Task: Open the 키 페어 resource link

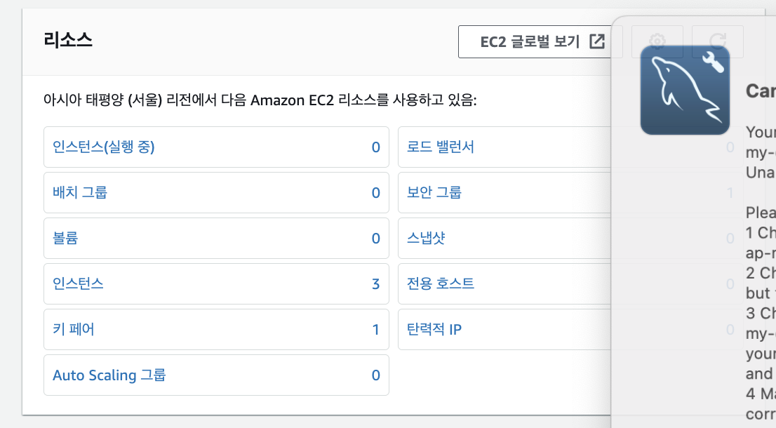Action: (x=73, y=330)
